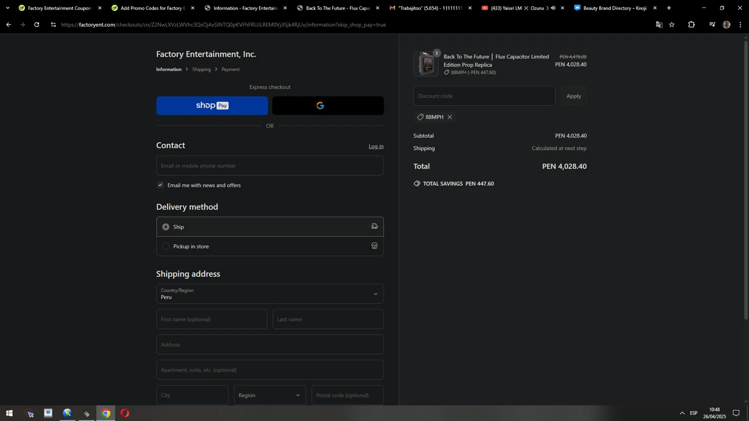Screen dimensions: 749x421
Task: Toggle Email me with news and offers
Action: [x=160, y=185]
